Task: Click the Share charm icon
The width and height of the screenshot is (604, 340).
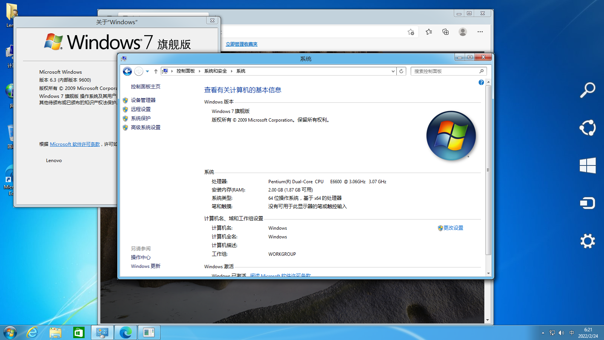Action: pos(587,128)
